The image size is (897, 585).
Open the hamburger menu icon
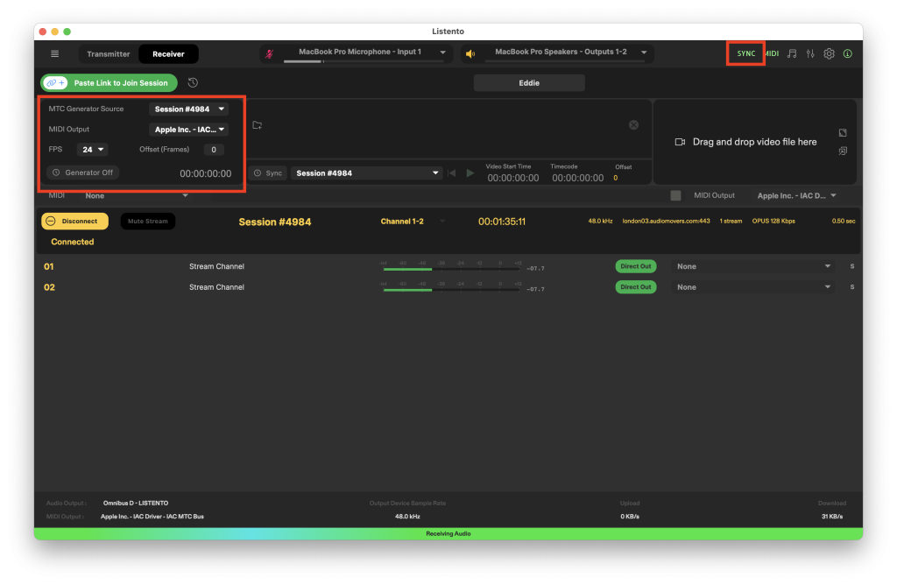pos(55,53)
